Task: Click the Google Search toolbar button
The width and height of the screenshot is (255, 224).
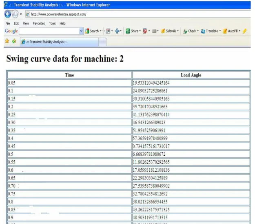Action: pos(92,31)
